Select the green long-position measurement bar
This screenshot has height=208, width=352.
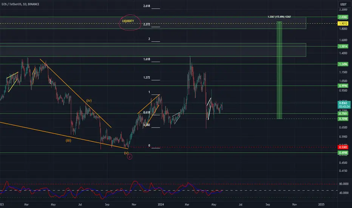pos(279,70)
